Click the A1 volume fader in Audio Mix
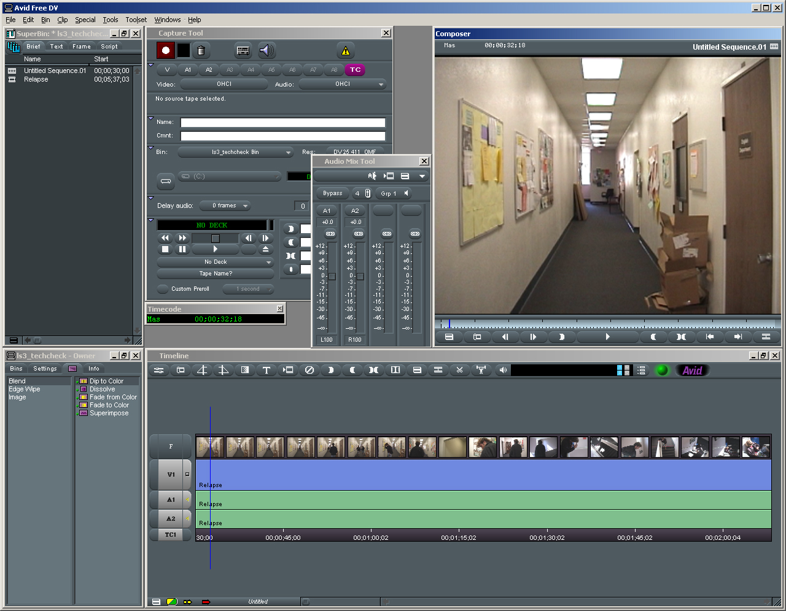Screen dimensions: 786x611 click(332, 277)
